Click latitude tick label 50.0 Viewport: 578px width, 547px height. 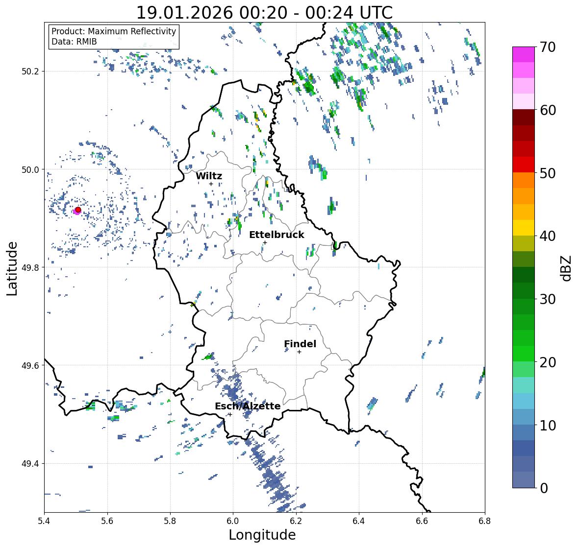pos(30,170)
